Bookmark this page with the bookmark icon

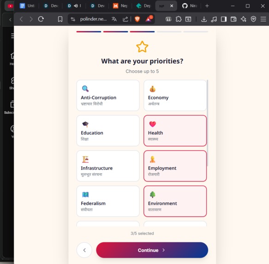tap(60, 19)
